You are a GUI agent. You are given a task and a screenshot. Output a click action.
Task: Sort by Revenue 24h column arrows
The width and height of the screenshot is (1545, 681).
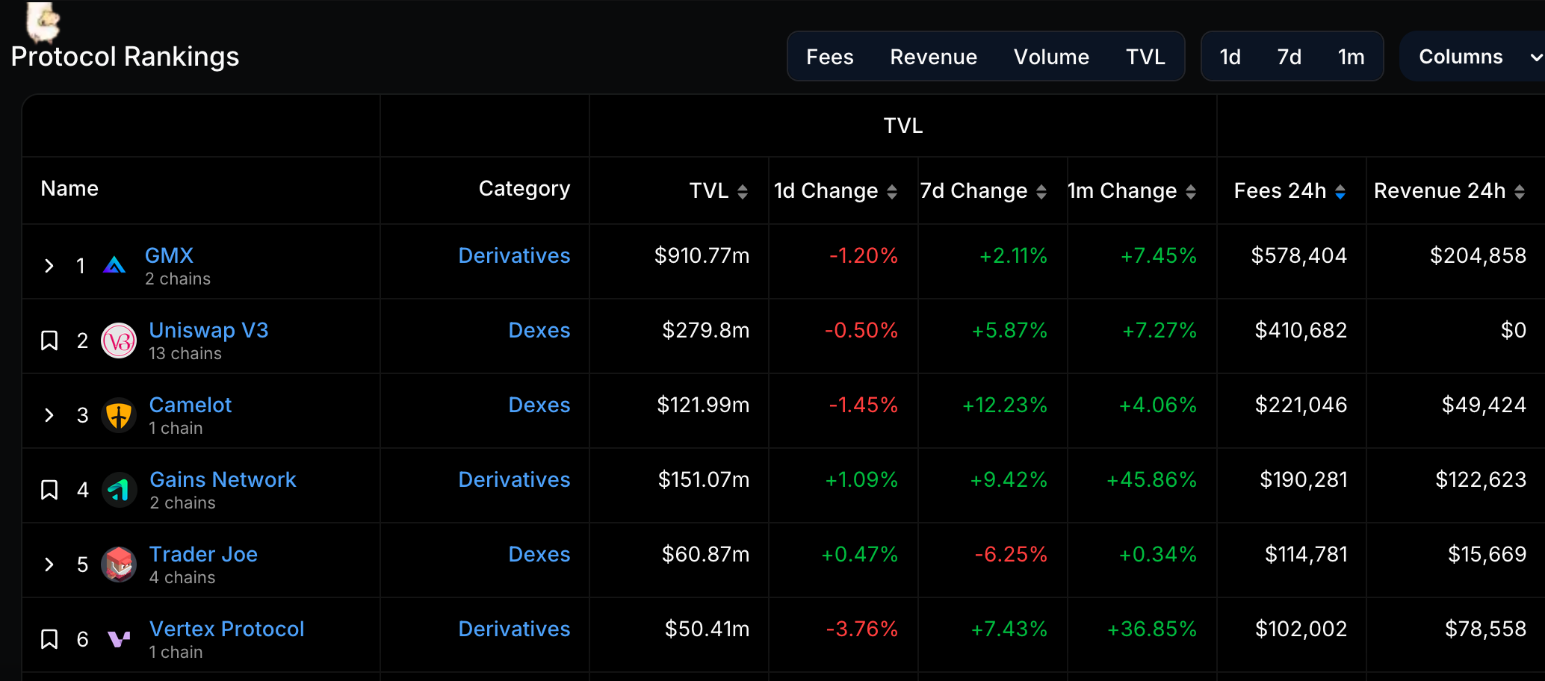pos(1520,192)
